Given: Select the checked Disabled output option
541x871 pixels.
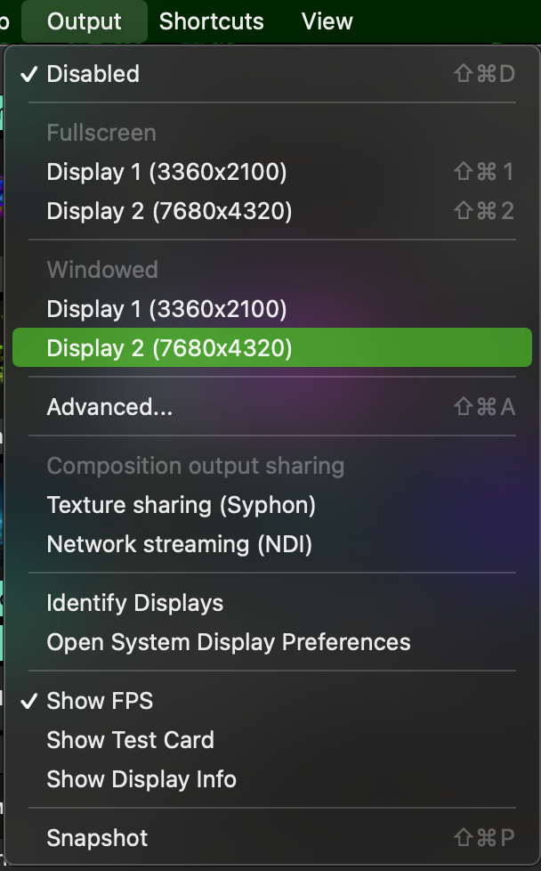Looking at the screenshot, I should [93, 74].
